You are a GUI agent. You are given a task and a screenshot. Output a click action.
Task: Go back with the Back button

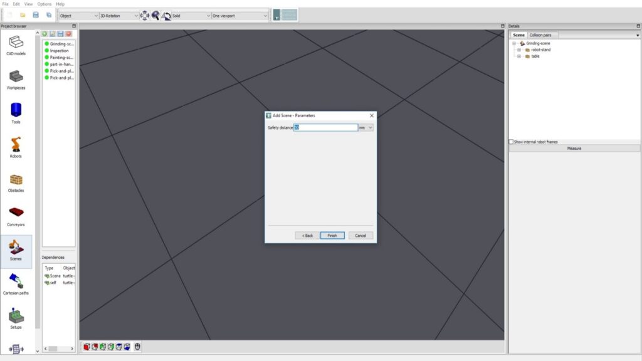pyautogui.click(x=307, y=236)
